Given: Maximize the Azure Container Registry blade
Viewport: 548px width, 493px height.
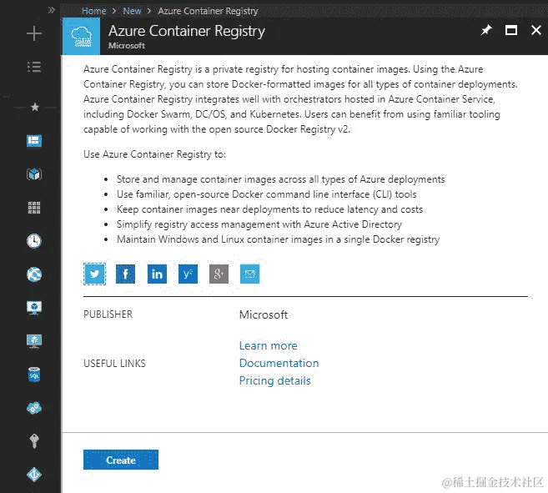Looking at the screenshot, I should pos(511,30).
